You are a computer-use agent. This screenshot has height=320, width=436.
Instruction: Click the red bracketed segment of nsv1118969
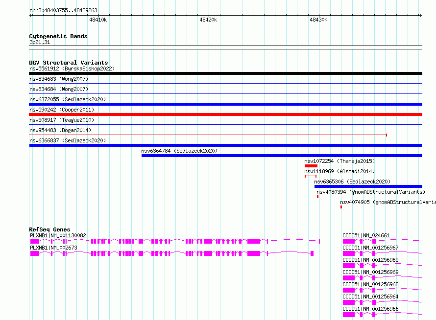(311, 176)
